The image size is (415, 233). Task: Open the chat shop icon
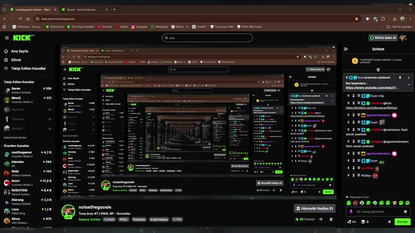pos(363,222)
